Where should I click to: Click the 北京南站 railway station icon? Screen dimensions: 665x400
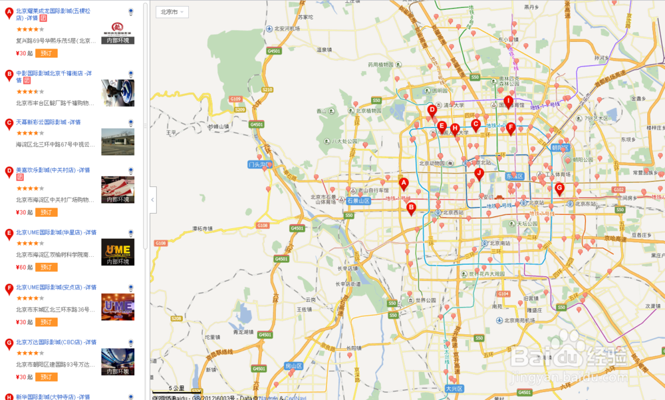tap(484, 244)
